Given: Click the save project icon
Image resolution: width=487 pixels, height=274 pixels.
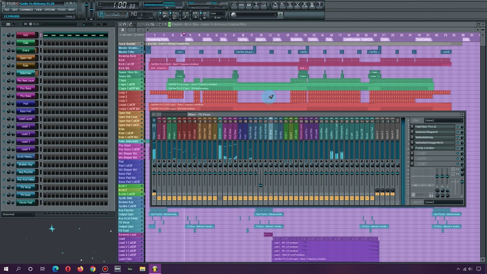Looking at the screenshot, I should [x=282, y=5].
